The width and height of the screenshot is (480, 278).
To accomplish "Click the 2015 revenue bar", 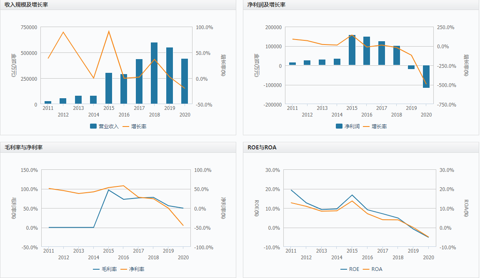I will 109,88.
